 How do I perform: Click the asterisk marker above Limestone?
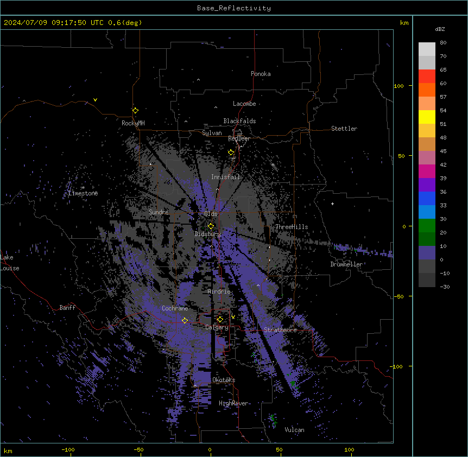click(83, 188)
